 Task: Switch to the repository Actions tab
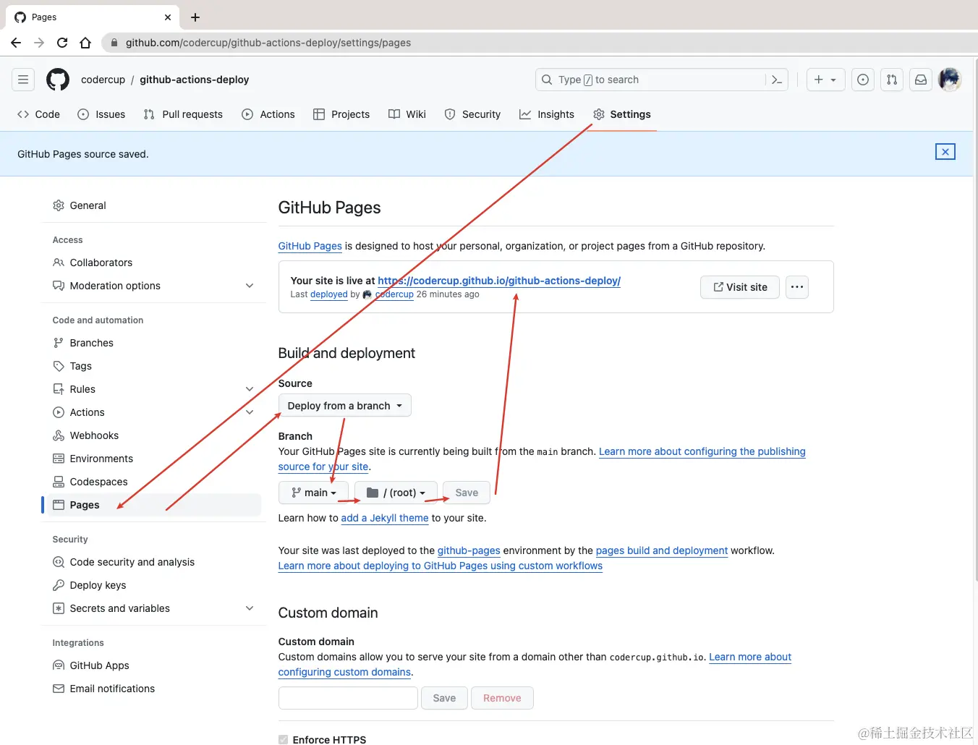(268, 114)
